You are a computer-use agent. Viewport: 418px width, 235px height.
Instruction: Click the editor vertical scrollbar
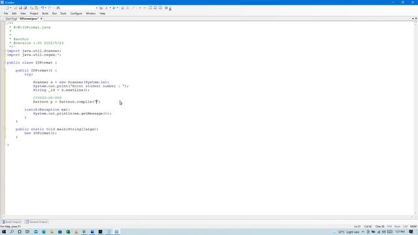point(415,119)
